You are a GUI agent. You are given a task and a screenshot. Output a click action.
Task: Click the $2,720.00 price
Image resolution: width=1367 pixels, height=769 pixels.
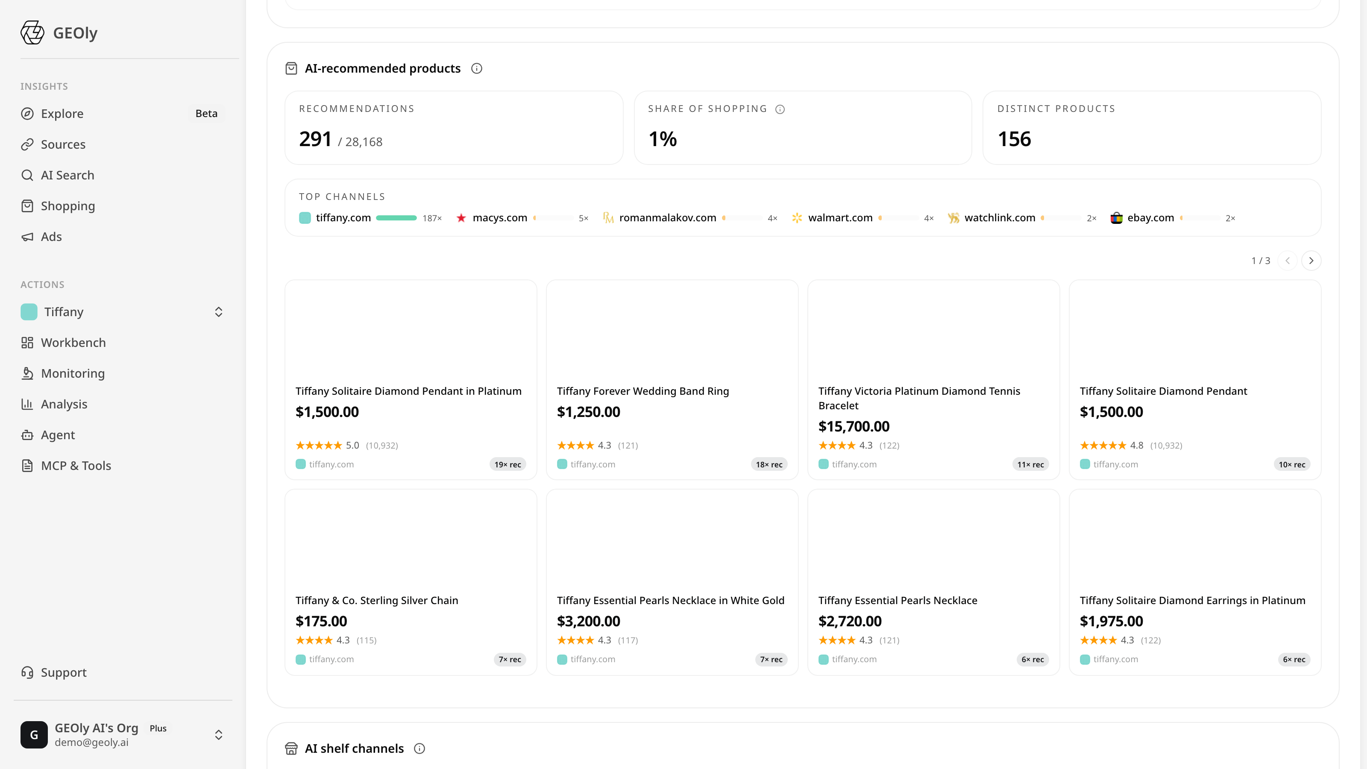pos(850,621)
